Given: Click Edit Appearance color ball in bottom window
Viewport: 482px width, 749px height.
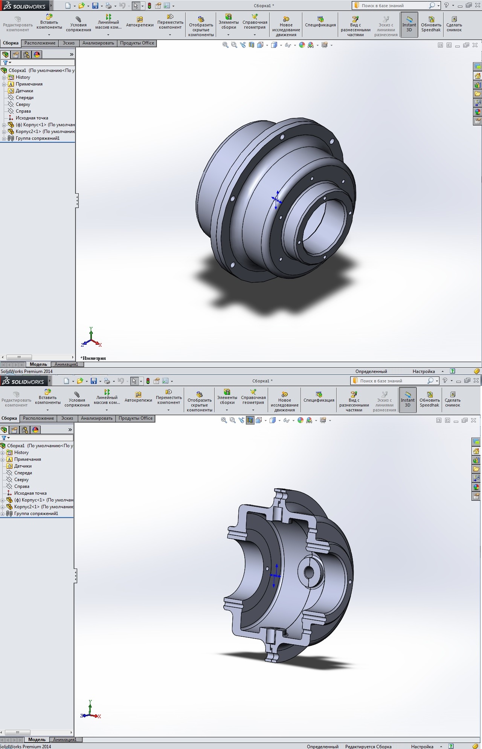Looking at the screenshot, I should coord(300,420).
